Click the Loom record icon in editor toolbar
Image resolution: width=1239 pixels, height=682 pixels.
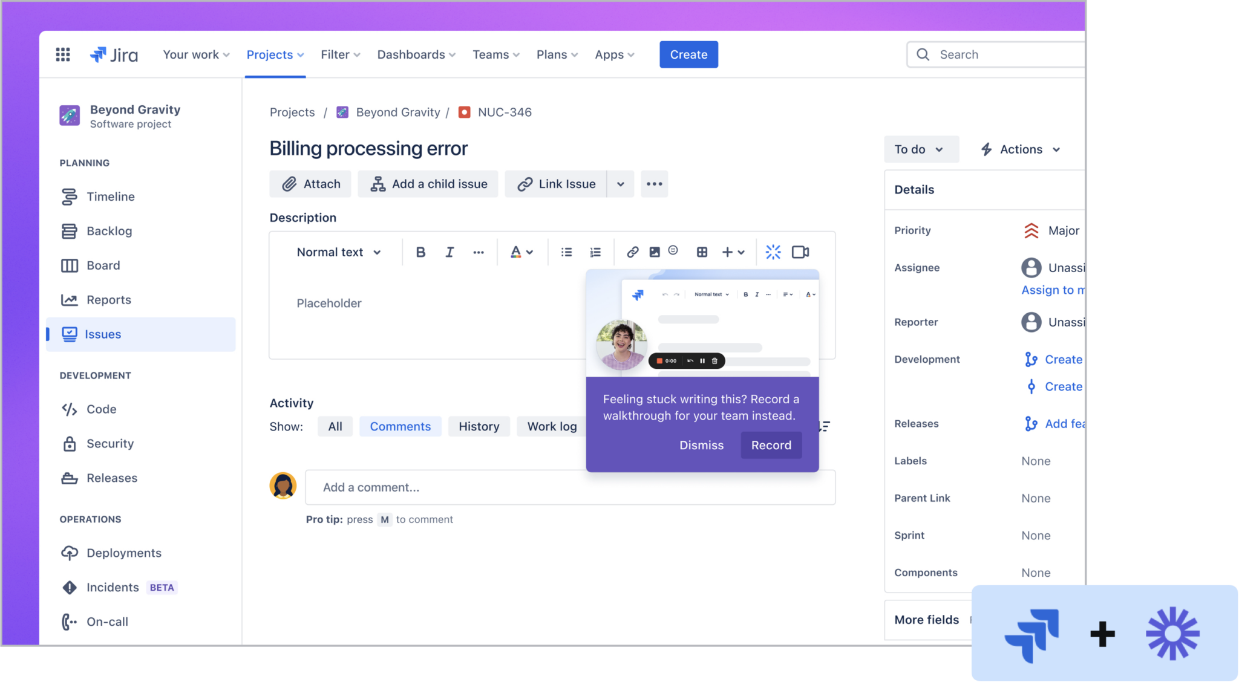click(773, 252)
